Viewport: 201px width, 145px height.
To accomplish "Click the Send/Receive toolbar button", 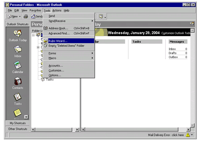I will pyautogui.click(x=37, y=16).
